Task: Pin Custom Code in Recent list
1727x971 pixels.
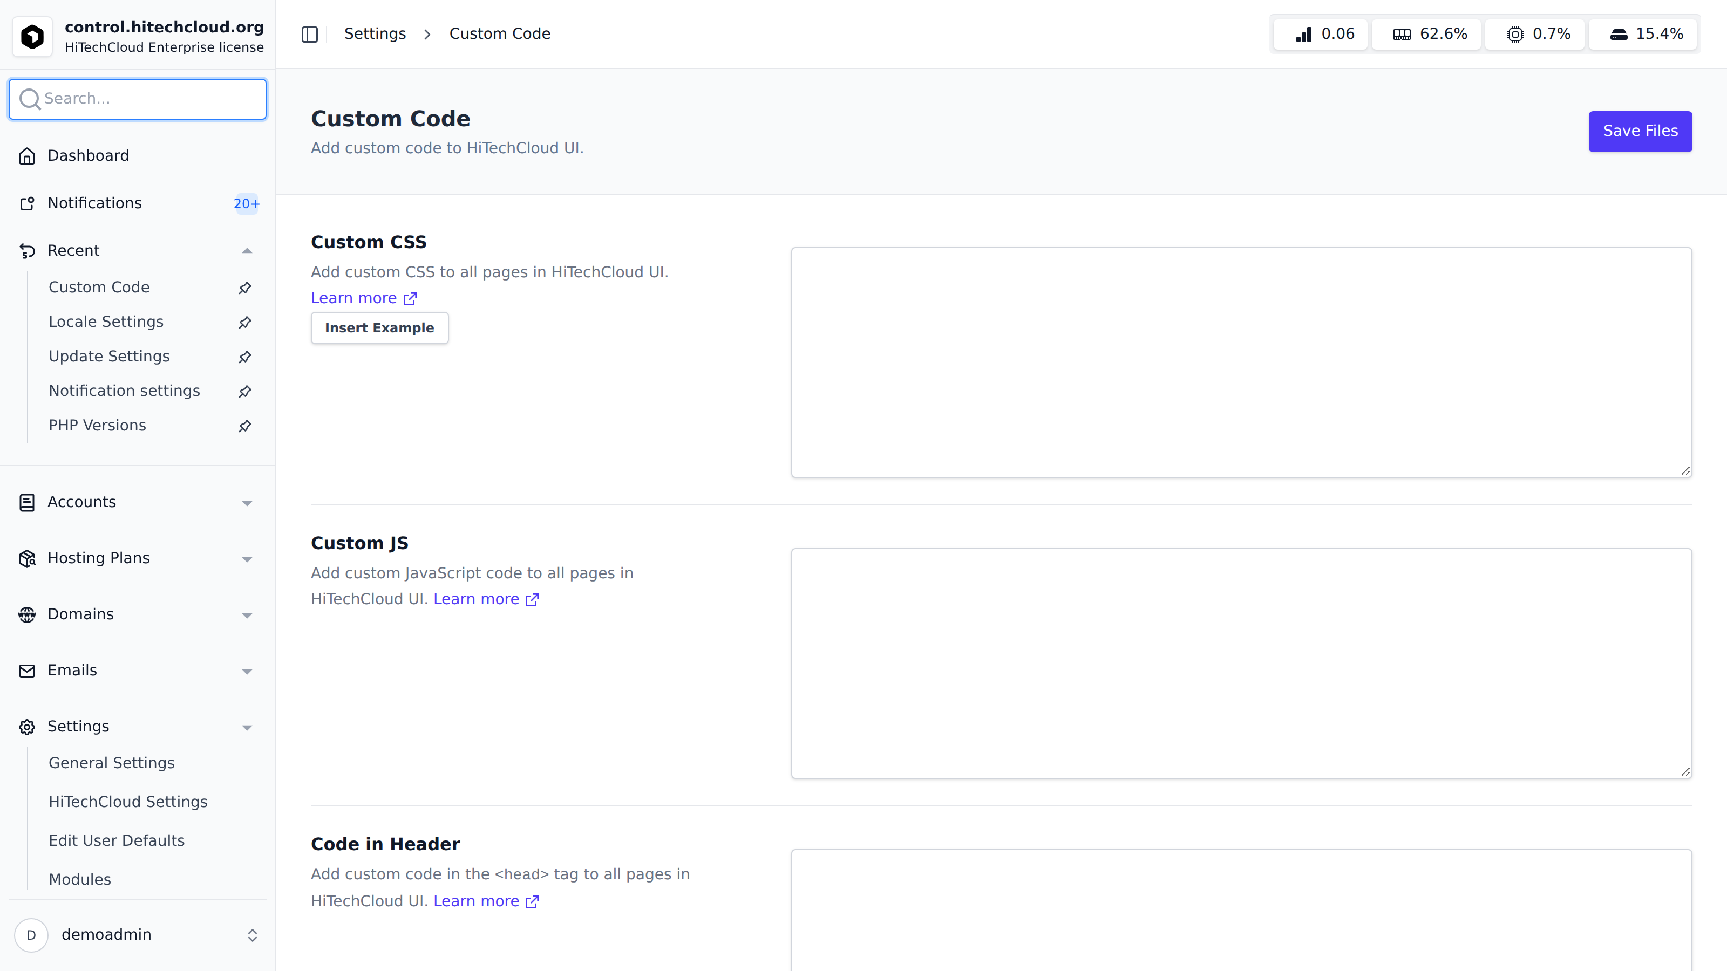Action: pyautogui.click(x=244, y=288)
